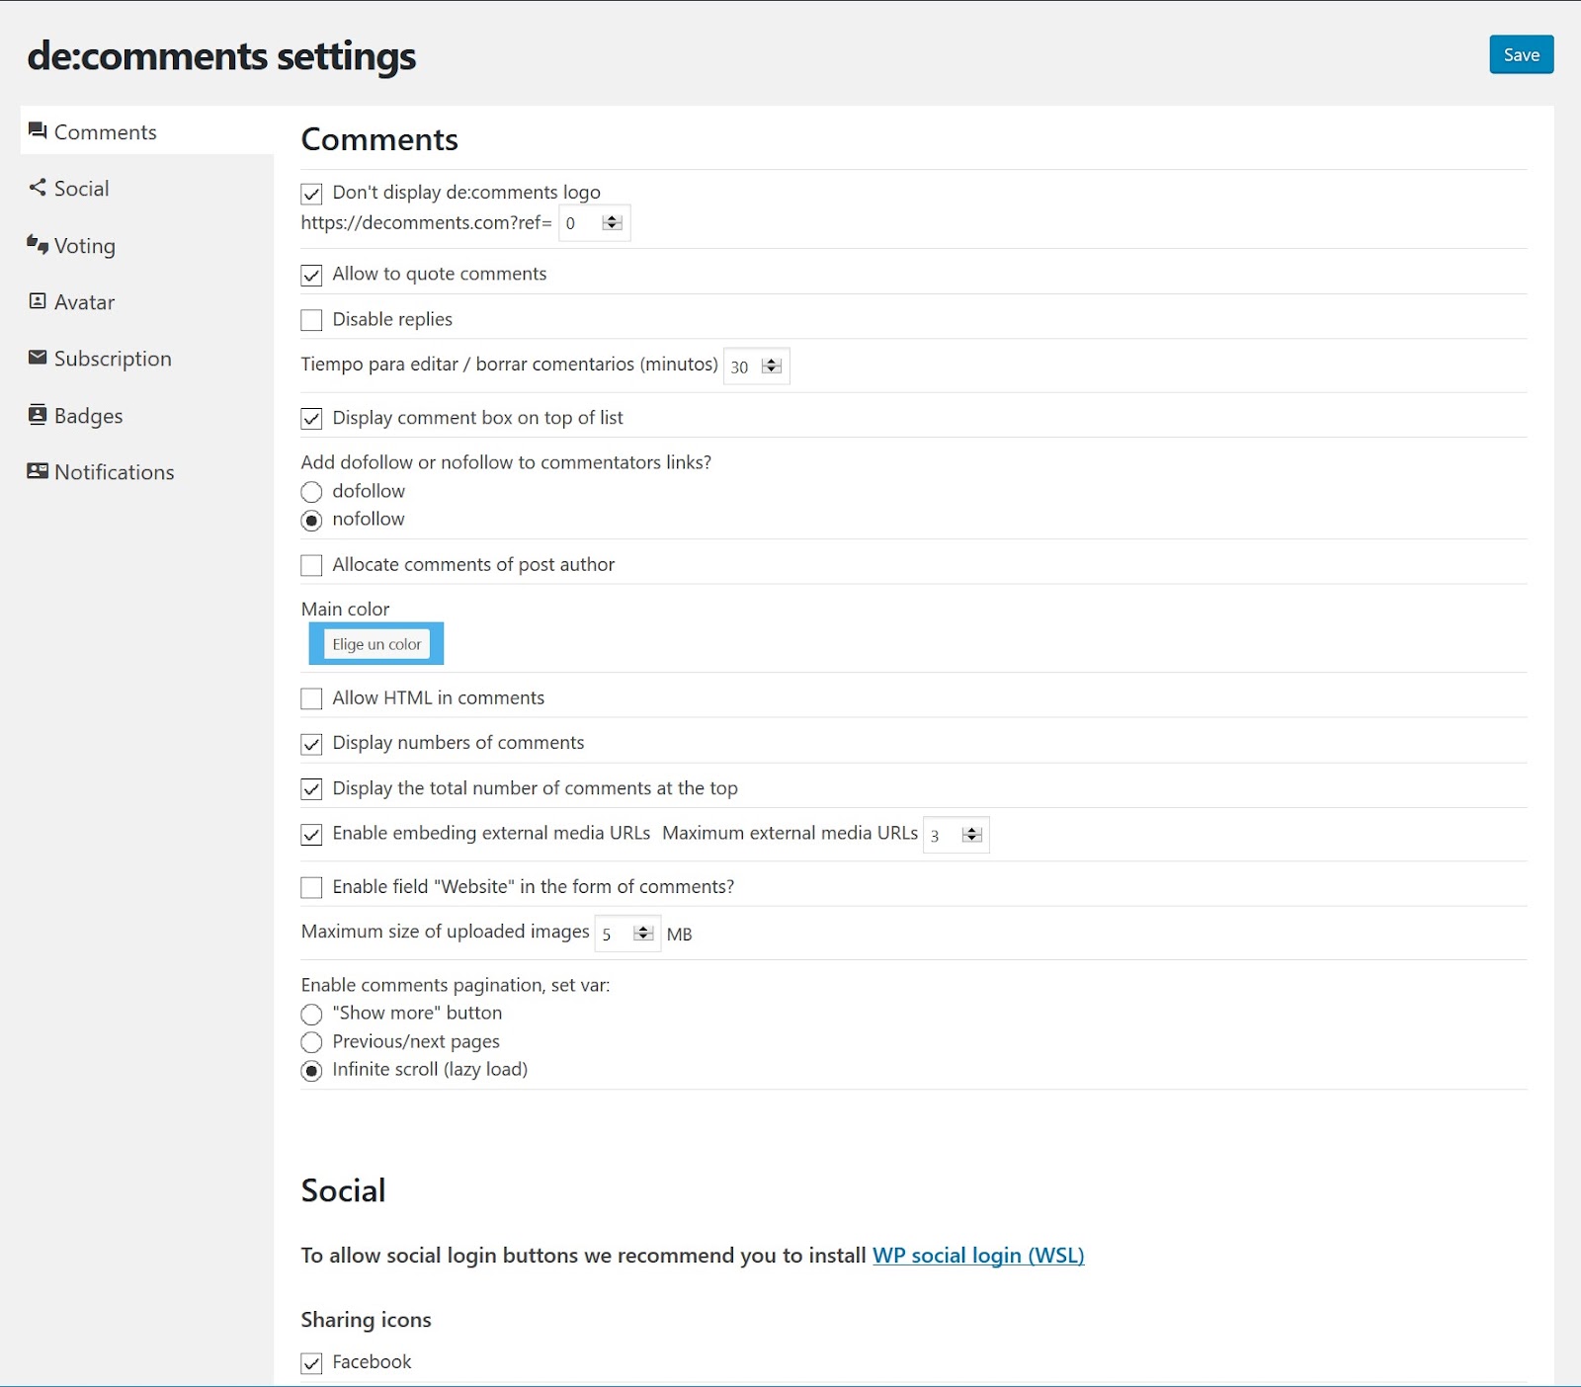Click the Sharing icons heading text

pyautogui.click(x=366, y=1320)
